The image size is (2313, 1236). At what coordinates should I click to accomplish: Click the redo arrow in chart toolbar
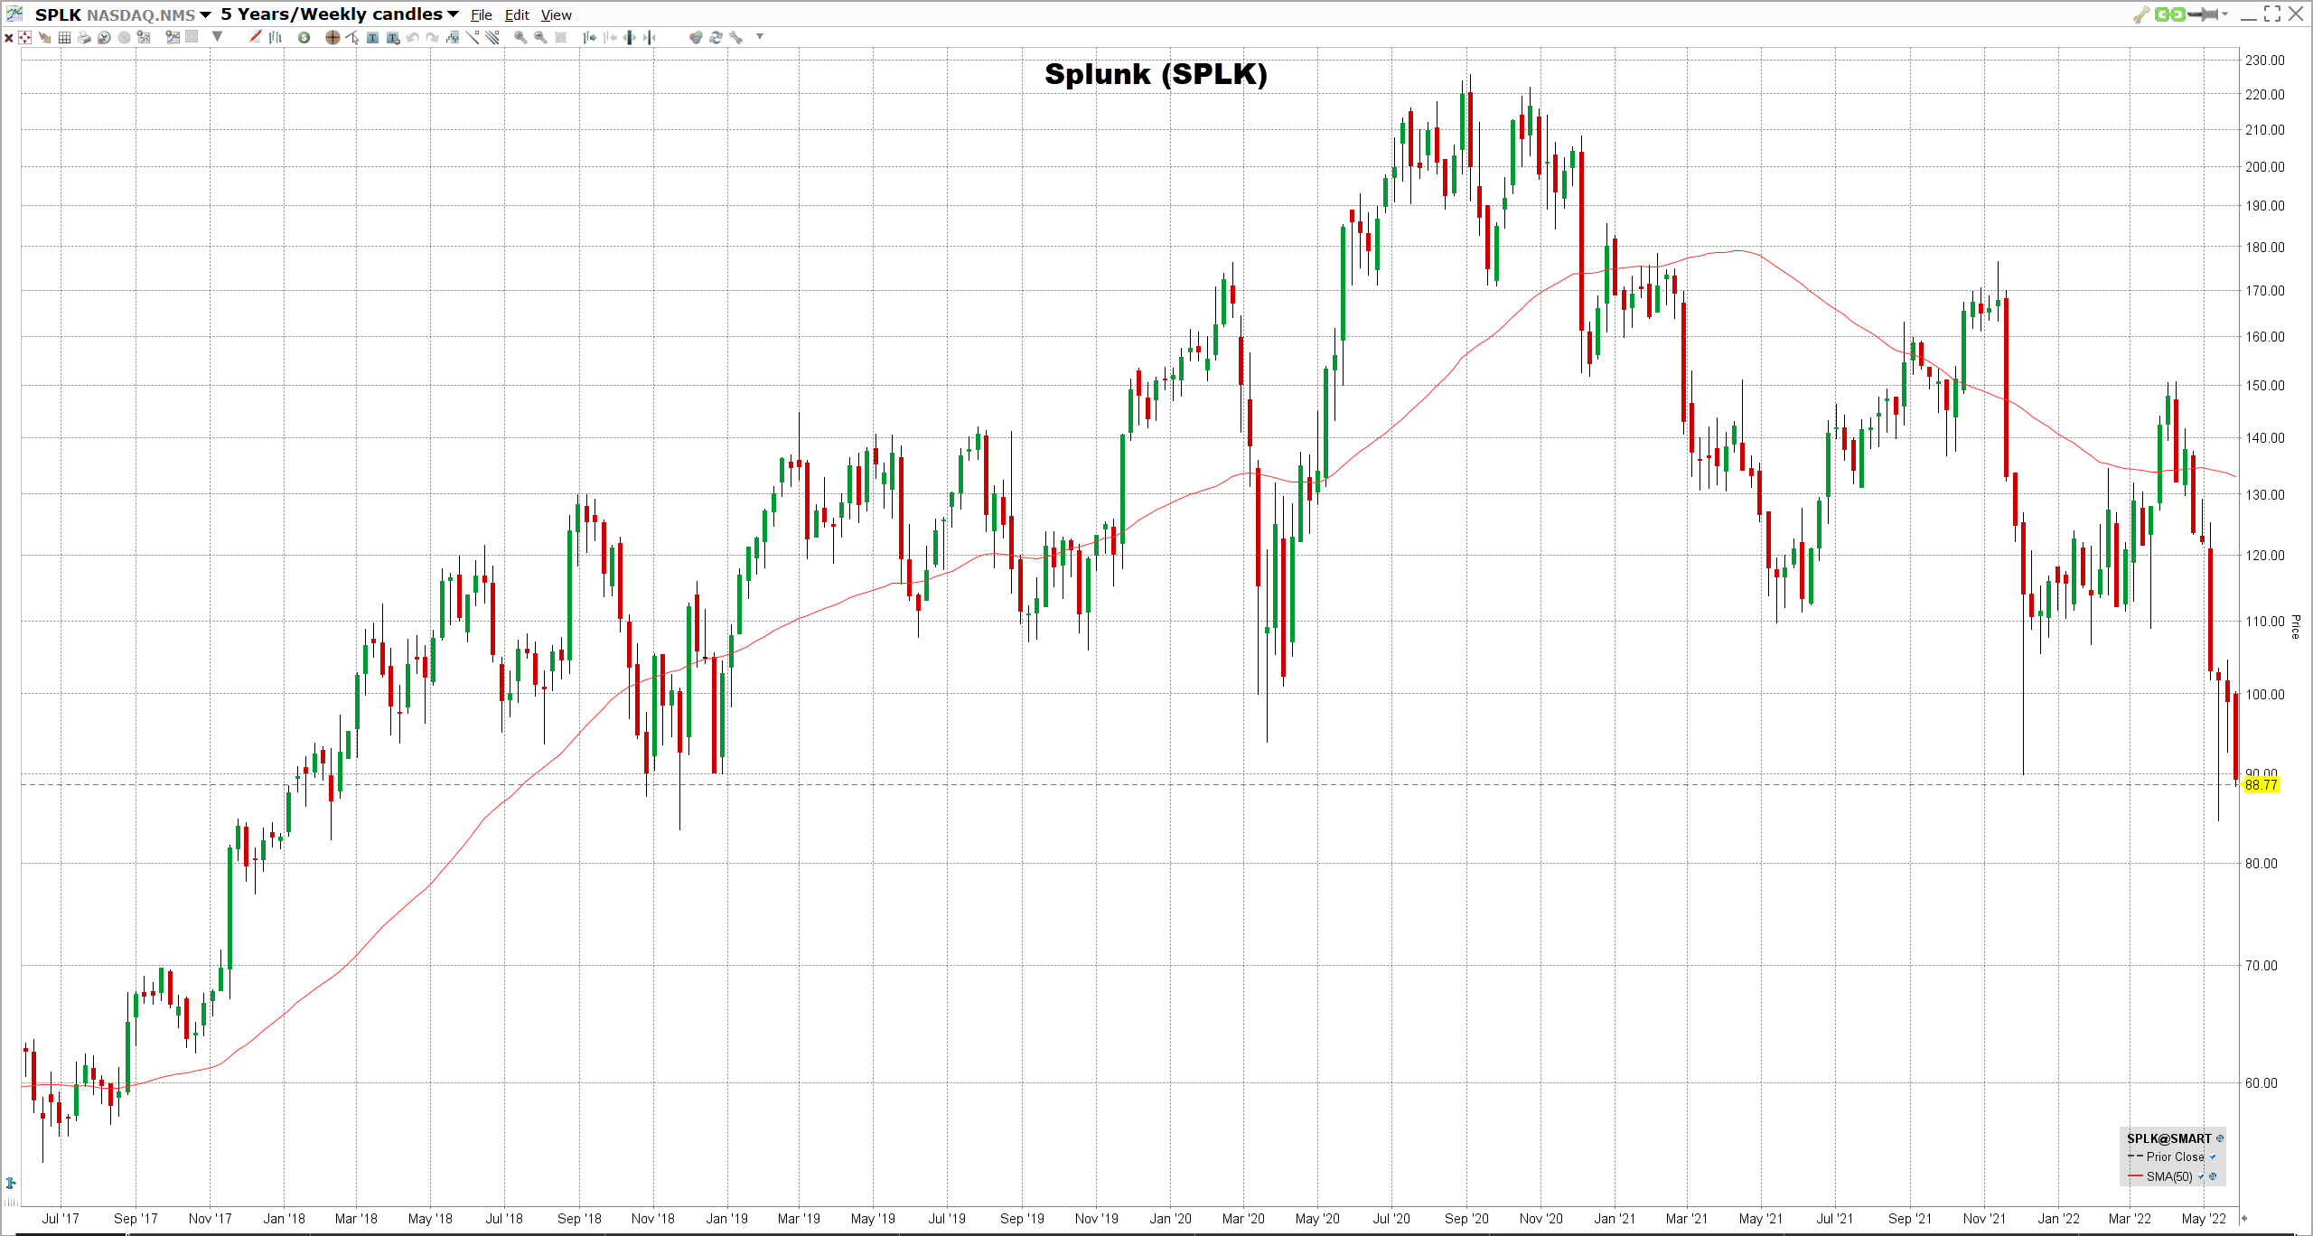tap(432, 37)
